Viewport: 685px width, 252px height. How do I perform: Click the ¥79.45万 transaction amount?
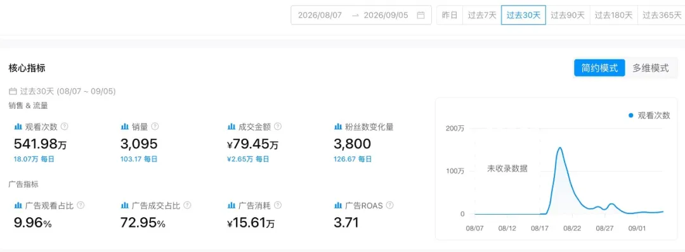pos(252,144)
